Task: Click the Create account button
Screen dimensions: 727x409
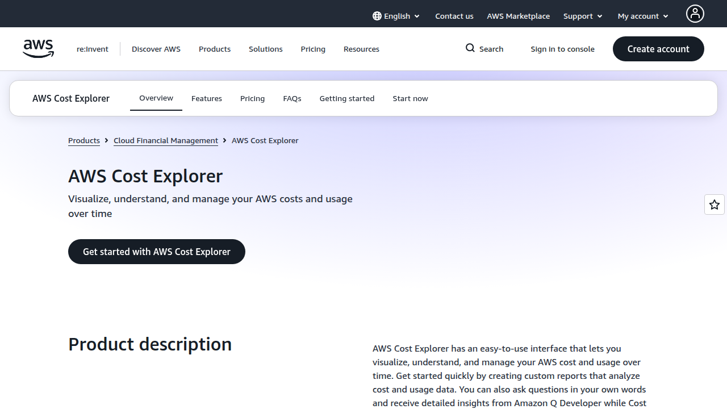Action: click(x=658, y=49)
